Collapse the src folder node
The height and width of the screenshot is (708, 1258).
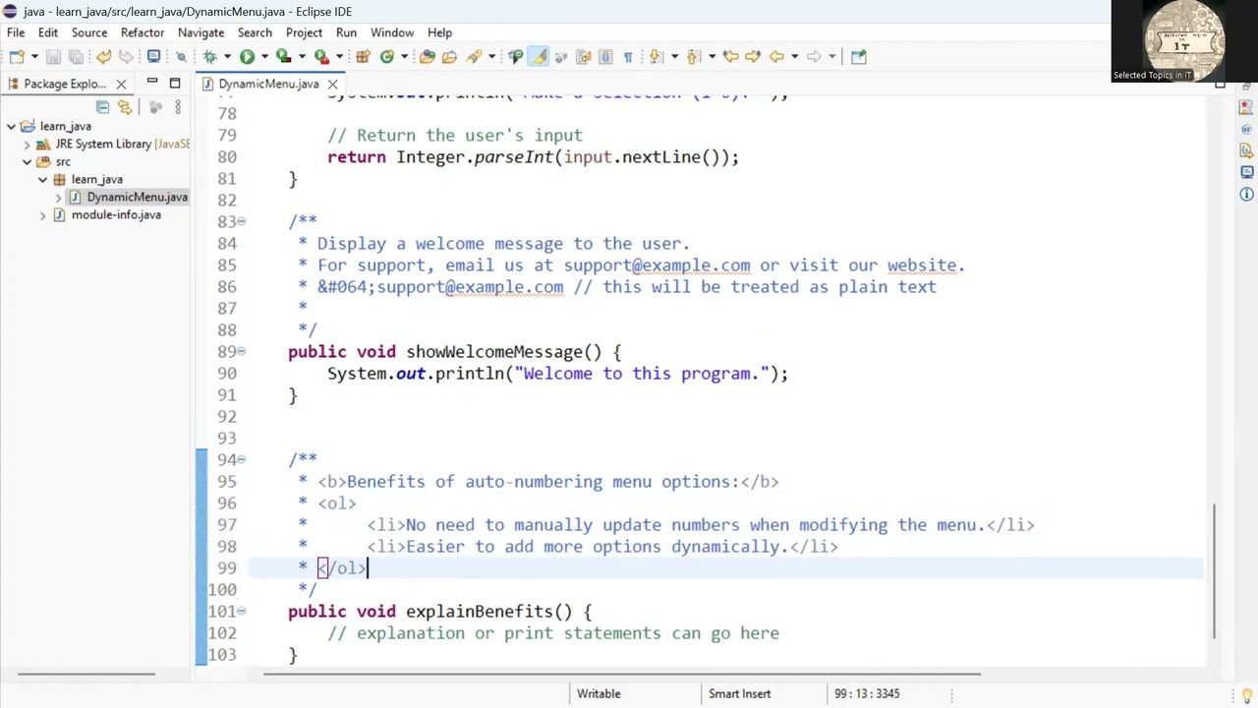point(28,161)
